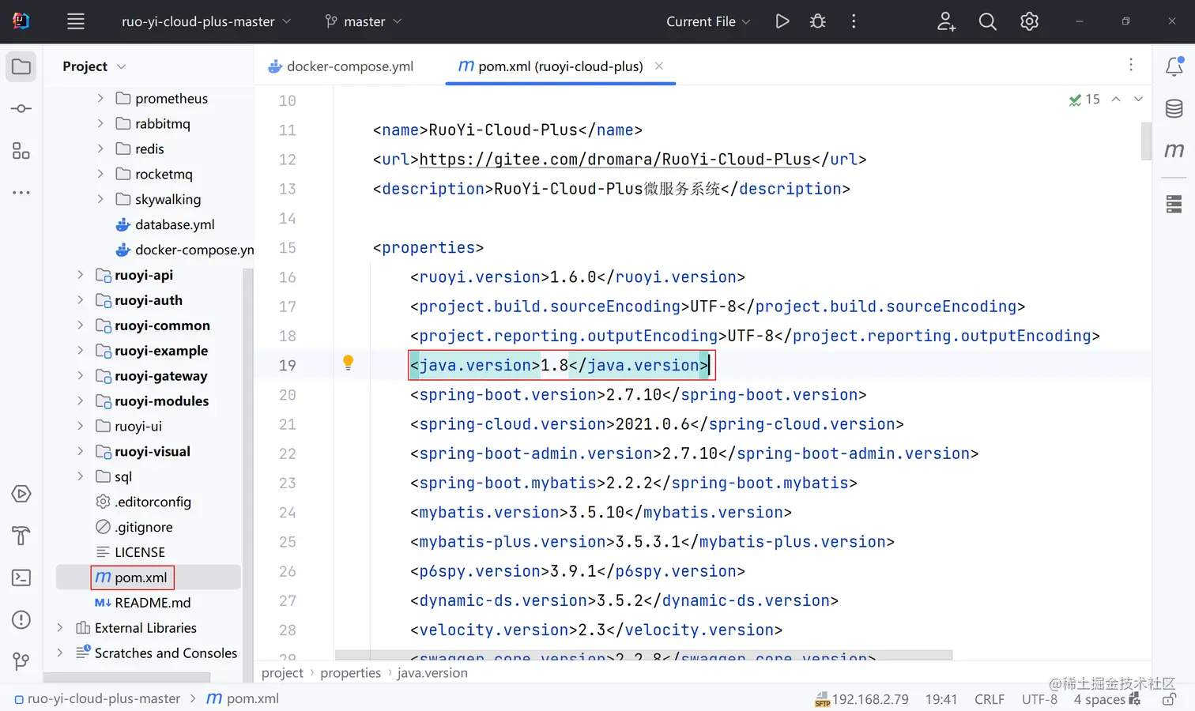Show intention actions via the yellow bulb
The width and height of the screenshot is (1195, 711).
348,363
